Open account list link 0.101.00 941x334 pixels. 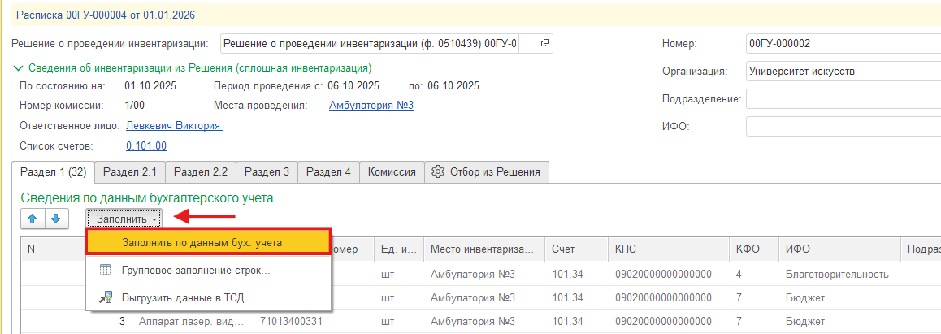click(x=146, y=145)
